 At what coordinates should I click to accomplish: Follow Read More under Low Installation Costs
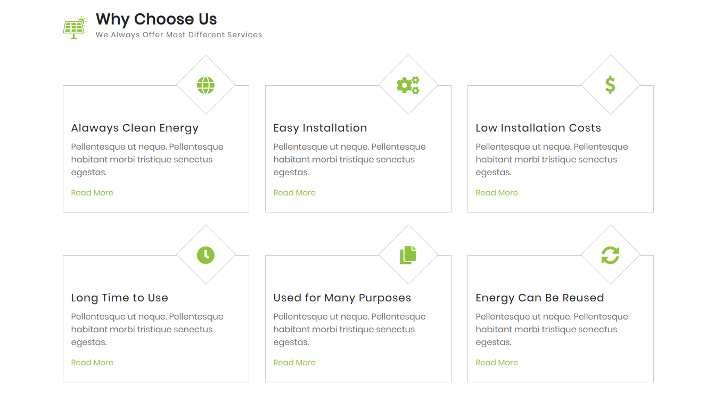tap(497, 193)
